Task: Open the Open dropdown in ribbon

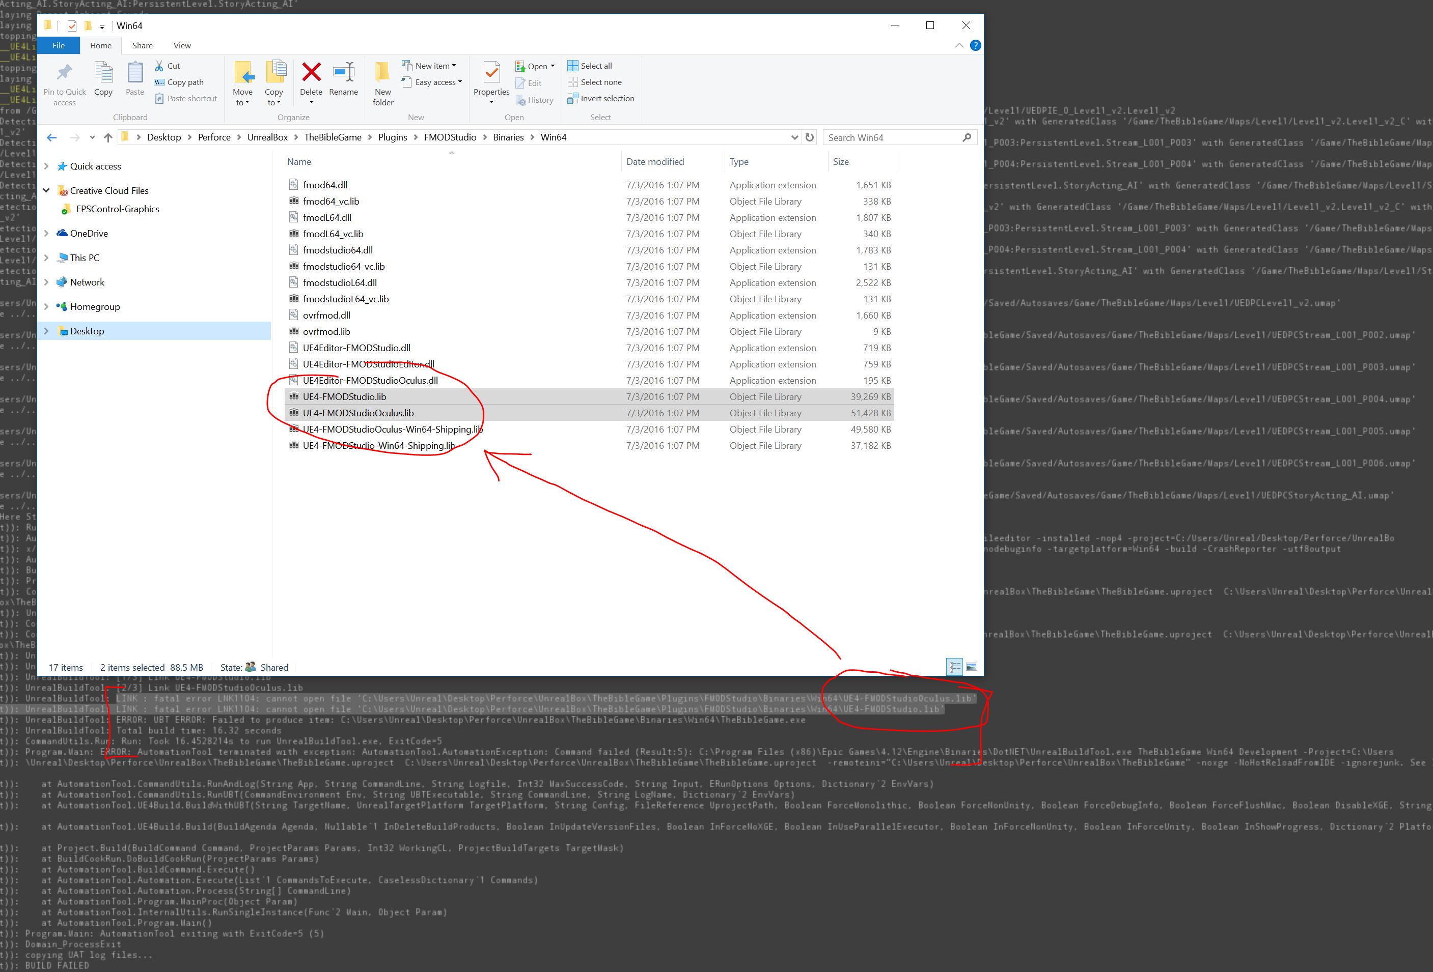Action: click(x=535, y=66)
